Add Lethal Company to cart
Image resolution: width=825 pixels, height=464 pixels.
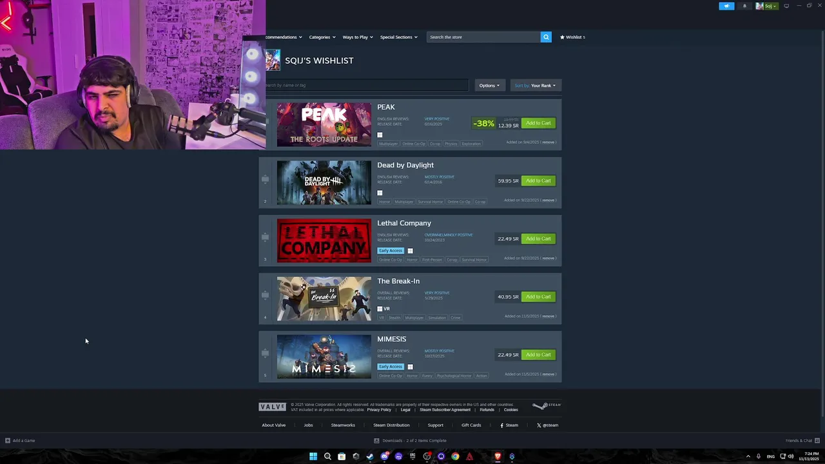(x=538, y=238)
